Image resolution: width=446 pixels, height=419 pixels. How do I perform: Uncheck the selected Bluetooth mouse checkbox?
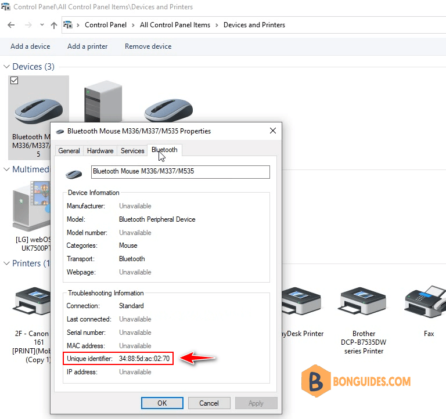click(14, 81)
